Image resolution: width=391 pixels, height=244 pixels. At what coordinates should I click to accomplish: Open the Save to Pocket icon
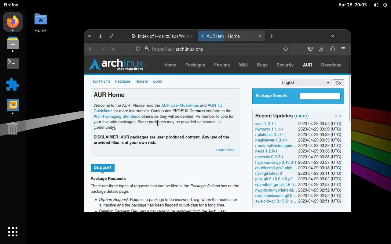point(310,49)
